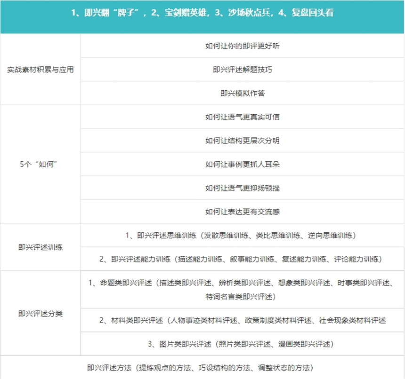Viewport: 405px width, 379px height.
Task: Click the row 如何让你的即评更好听
Action: 242,46
